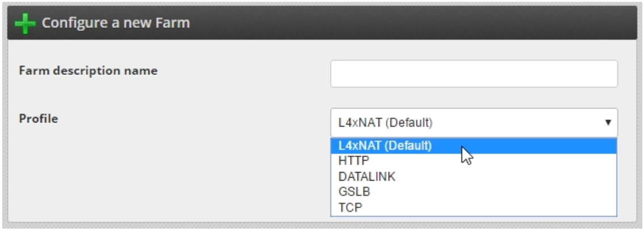The image size is (644, 230).
Task: Click the Farm description name text field
Action: pyautogui.click(x=474, y=74)
